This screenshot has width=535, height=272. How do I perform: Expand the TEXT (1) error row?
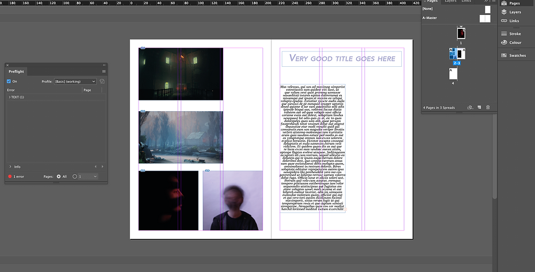tap(10, 97)
